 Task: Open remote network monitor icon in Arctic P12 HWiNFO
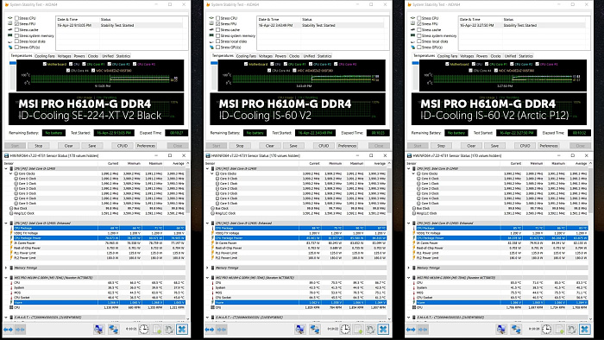[x=501, y=330]
